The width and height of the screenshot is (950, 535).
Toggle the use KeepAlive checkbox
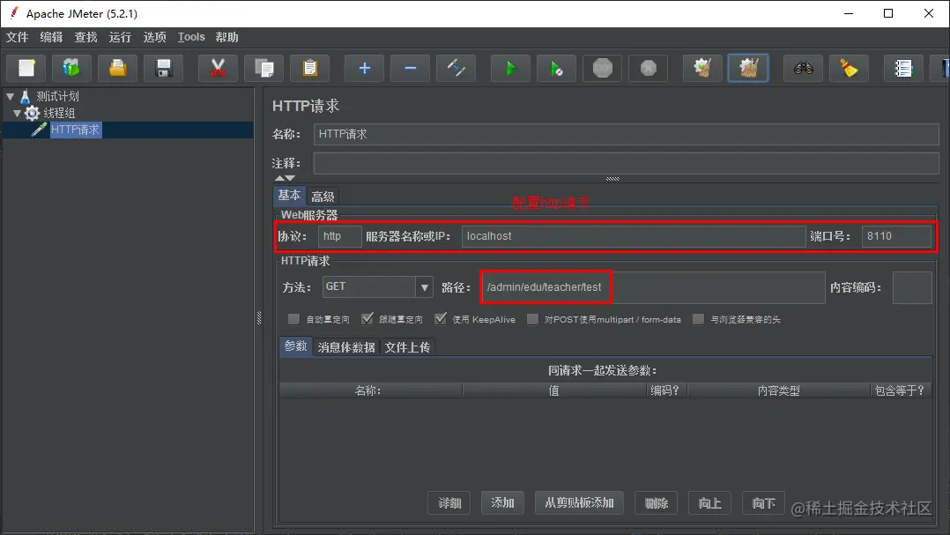click(441, 319)
